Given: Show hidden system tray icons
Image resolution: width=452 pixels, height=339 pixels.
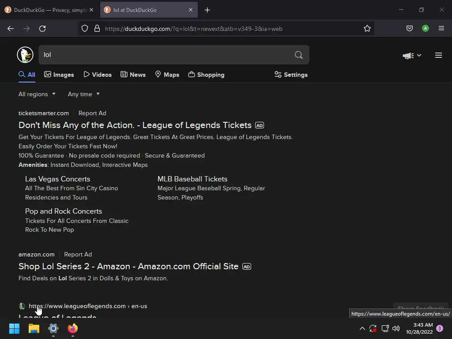Looking at the screenshot, I should tap(362, 328).
